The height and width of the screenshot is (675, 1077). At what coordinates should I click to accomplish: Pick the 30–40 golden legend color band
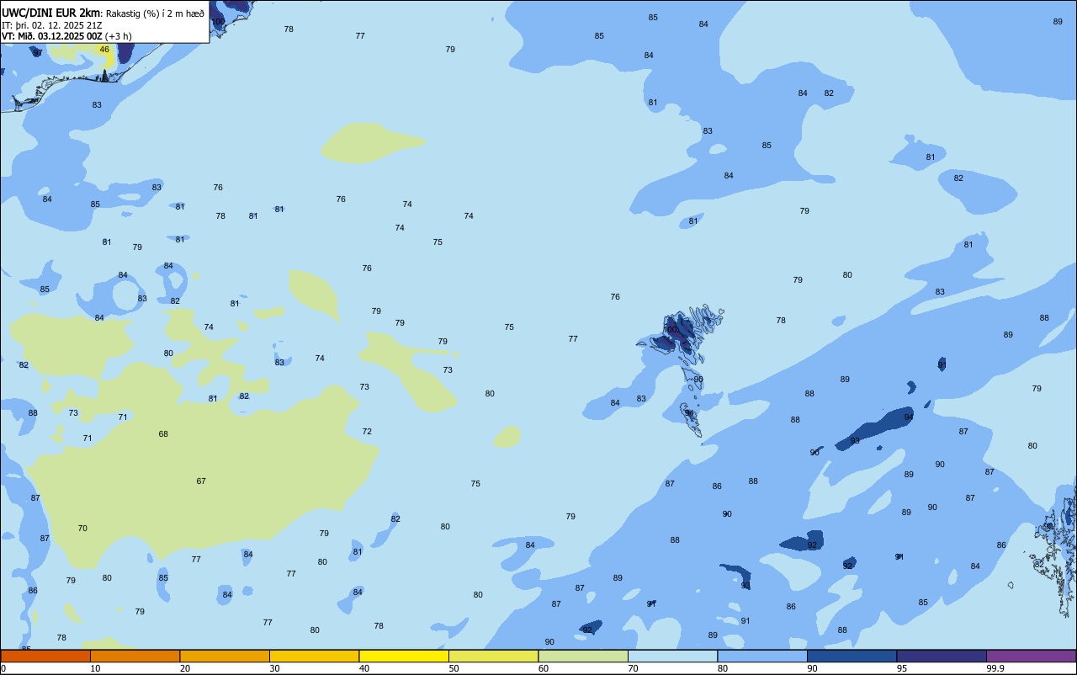pyautogui.click(x=314, y=656)
